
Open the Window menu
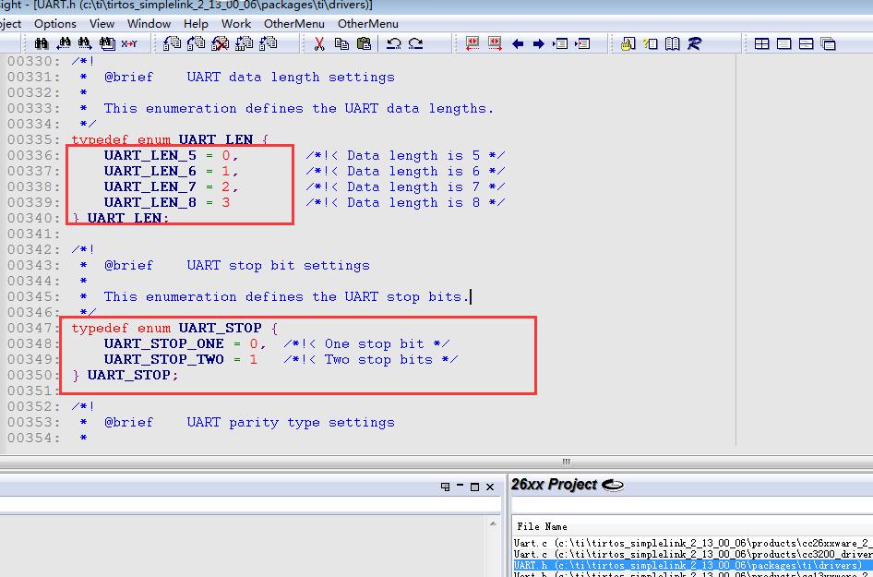(x=149, y=24)
